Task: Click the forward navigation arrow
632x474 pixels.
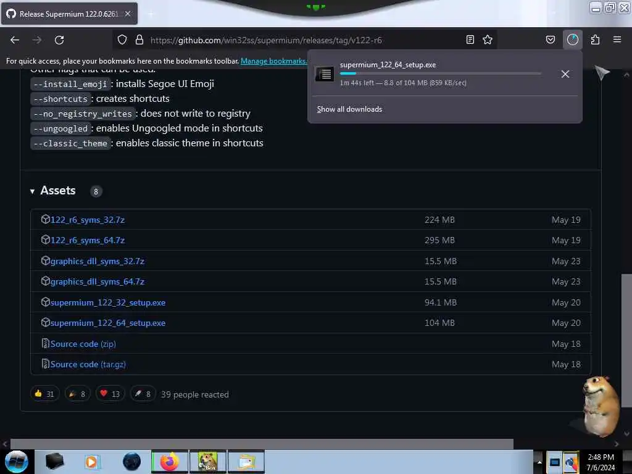Action: coord(37,40)
